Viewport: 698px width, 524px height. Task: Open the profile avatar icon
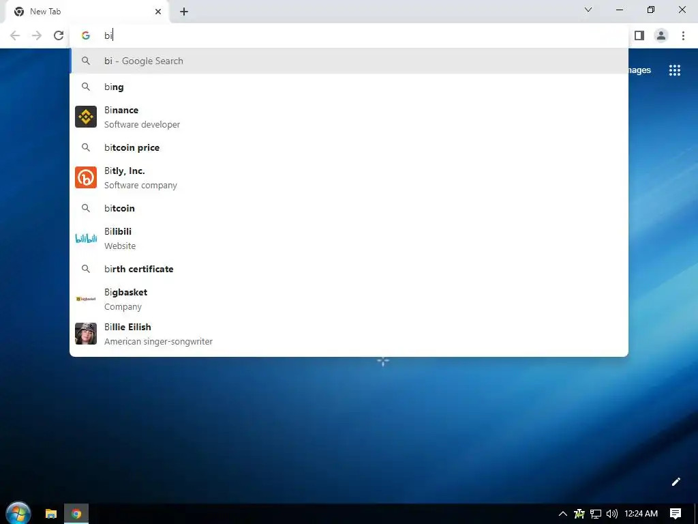(x=661, y=35)
